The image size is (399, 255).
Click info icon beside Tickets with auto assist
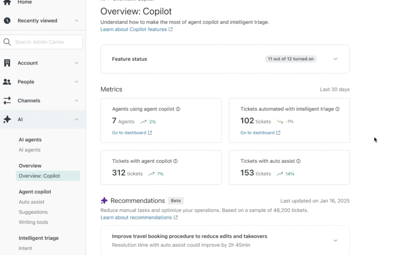click(x=298, y=161)
